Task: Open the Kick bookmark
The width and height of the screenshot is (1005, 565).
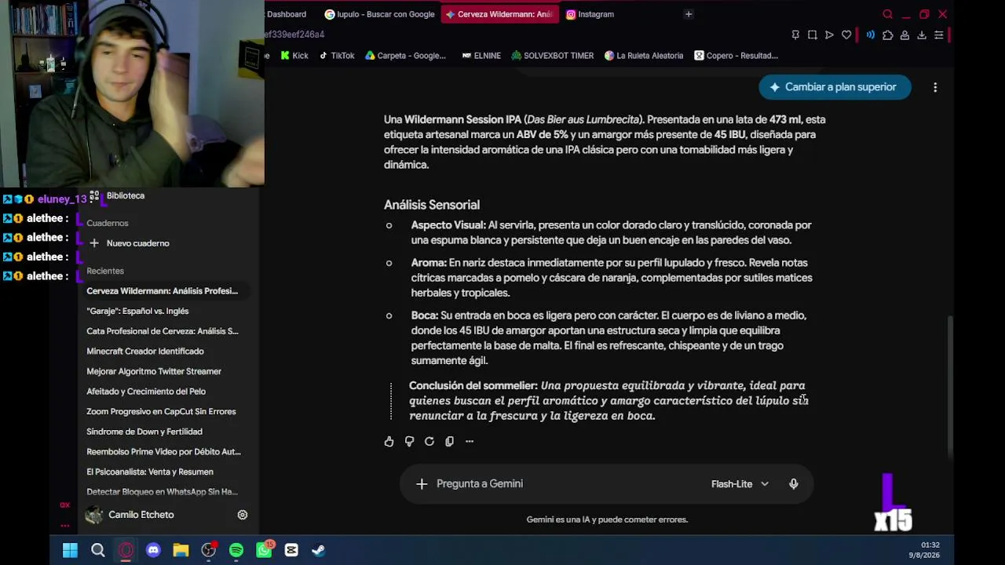Action: (294, 56)
